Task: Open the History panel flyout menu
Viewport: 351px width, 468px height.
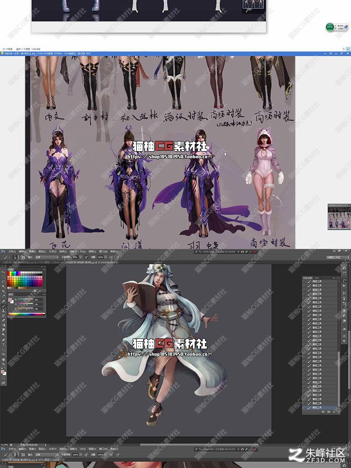Action: [339, 278]
